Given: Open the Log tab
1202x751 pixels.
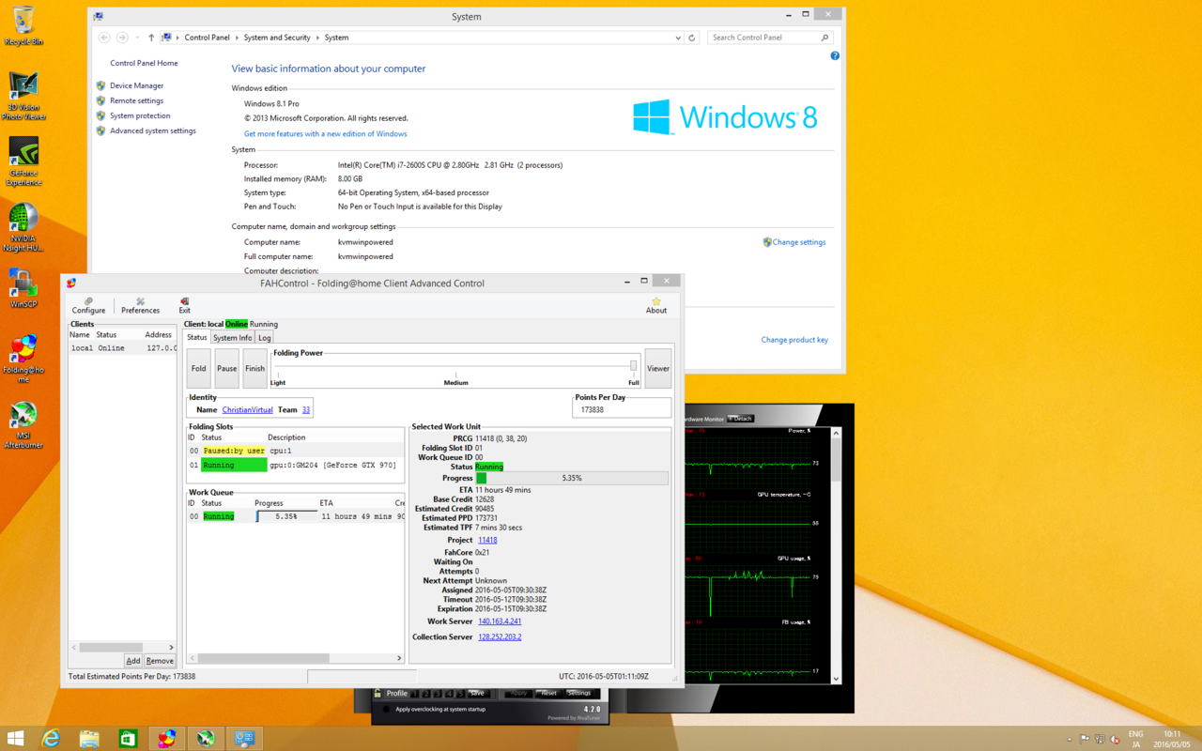Looking at the screenshot, I should click(x=265, y=338).
